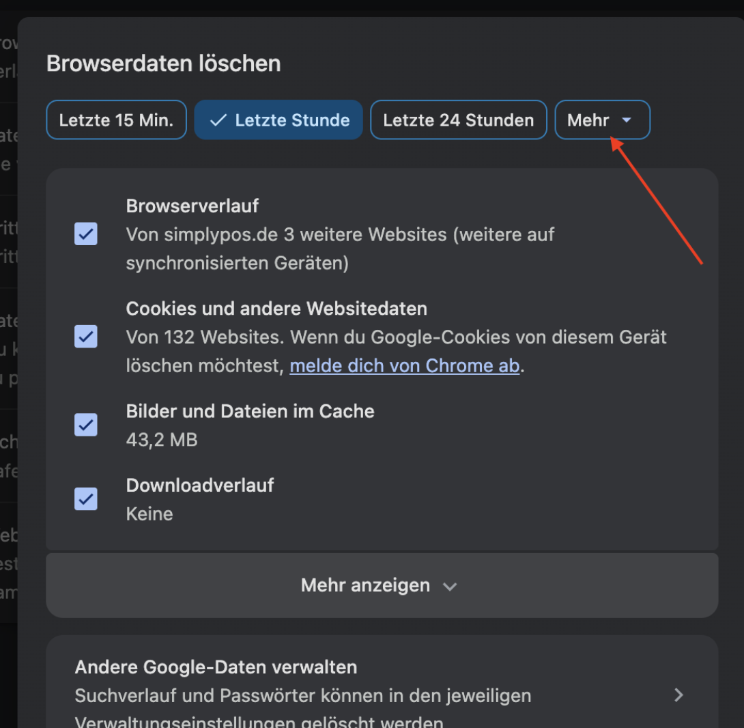Click the "Keine" text under Downloadverlauf

pos(149,514)
